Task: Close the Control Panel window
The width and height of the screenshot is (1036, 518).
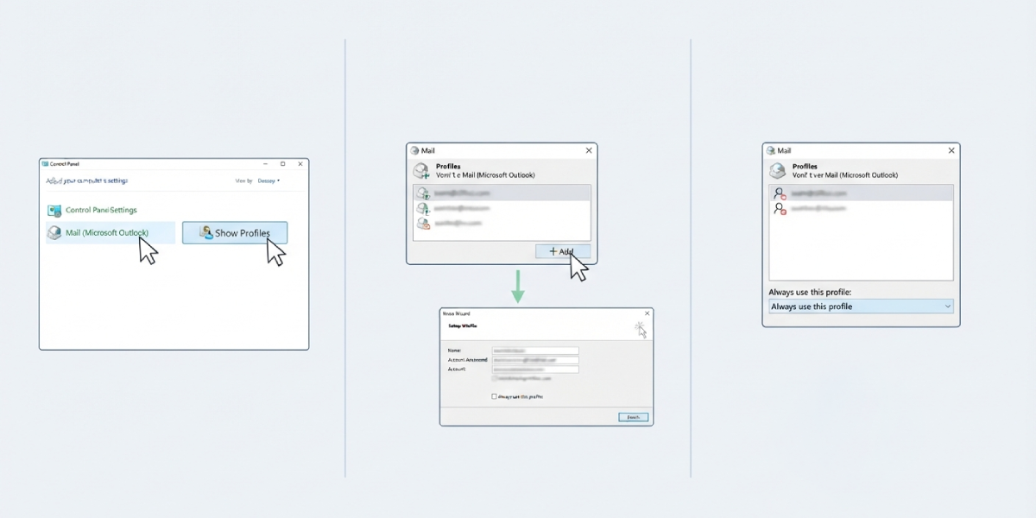Action: tap(300, 163)
